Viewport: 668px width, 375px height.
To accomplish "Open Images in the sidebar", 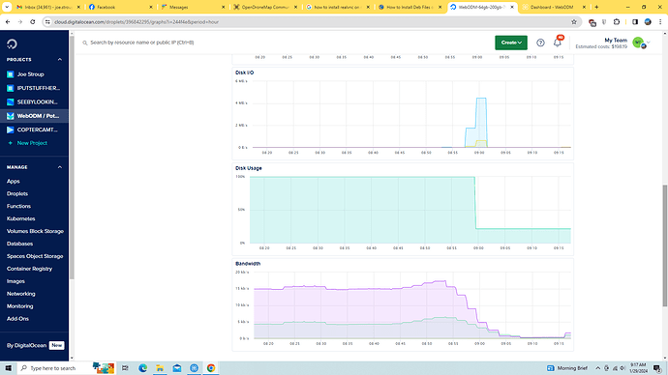I will [x=15, y=281].
